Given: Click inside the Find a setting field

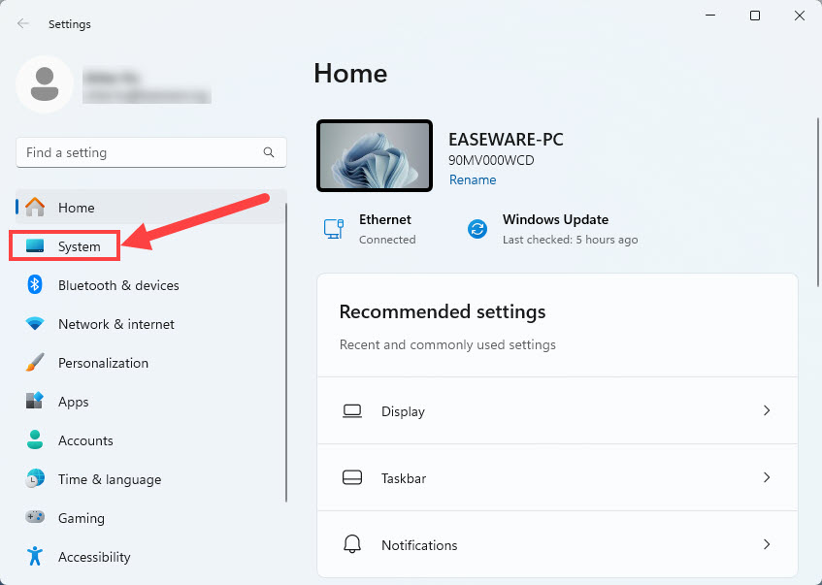Looking at the screenshot, I should [x=136, y=152].
